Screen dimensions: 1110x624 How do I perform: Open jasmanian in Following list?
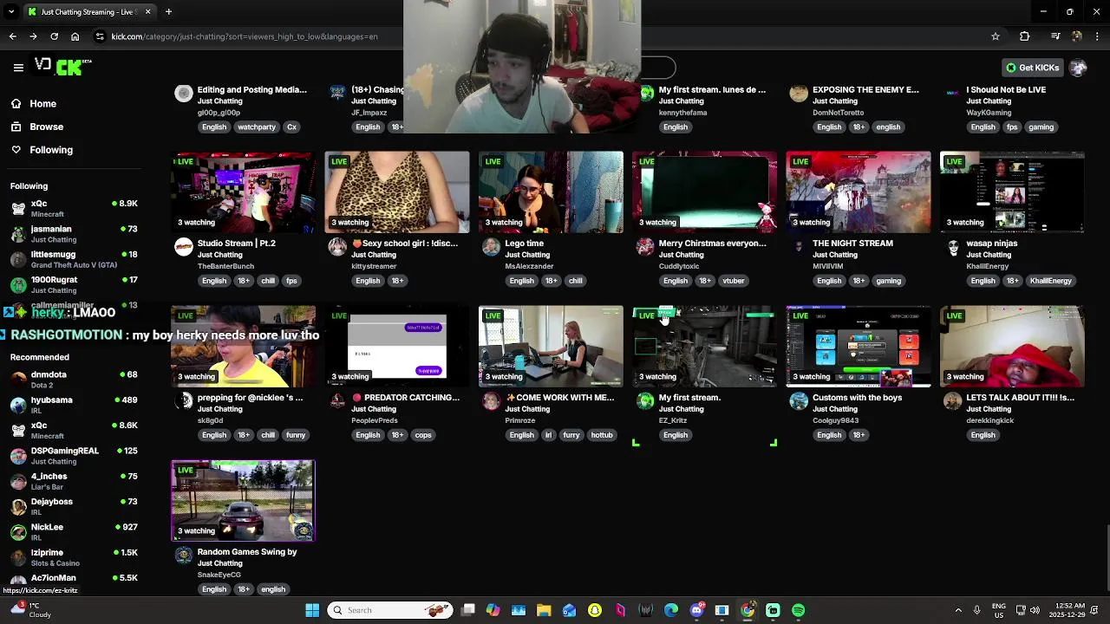[74, 234]
